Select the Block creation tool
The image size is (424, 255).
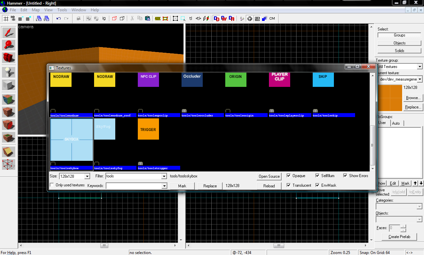coord(9,85)
